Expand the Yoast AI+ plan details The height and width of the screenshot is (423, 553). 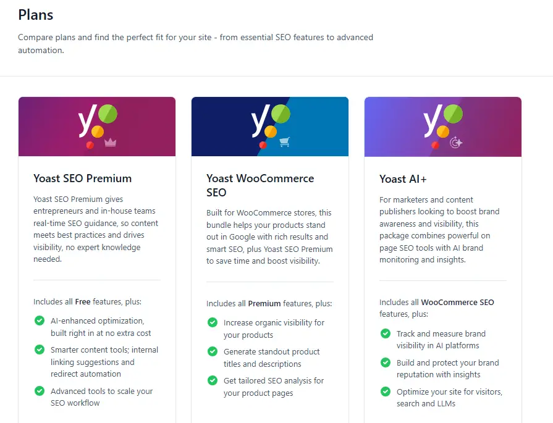pos(442,259)
